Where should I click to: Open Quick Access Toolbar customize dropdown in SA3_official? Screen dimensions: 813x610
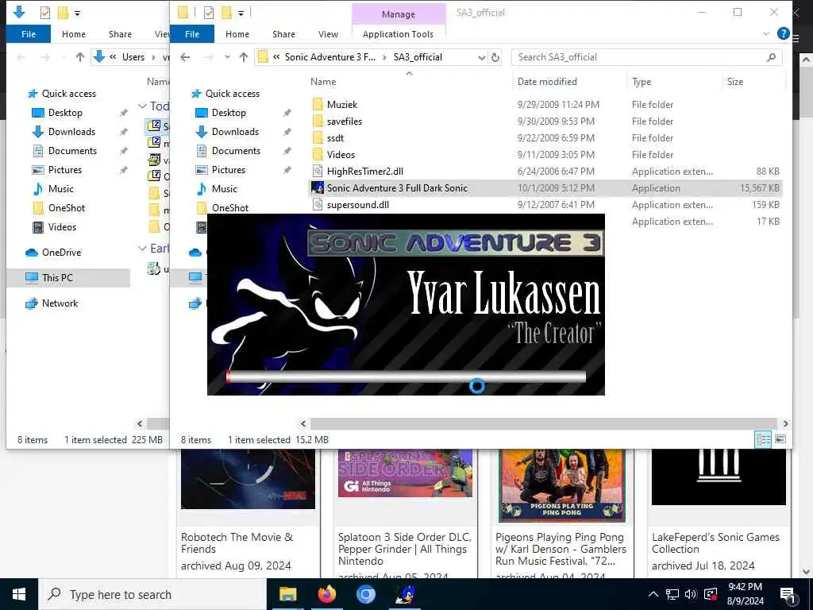click(x=241, y=13)
